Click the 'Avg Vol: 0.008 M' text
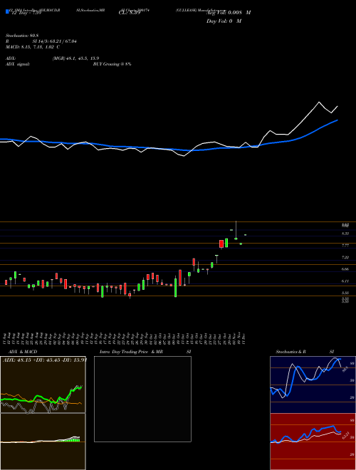The height and width of the screenshot is (470, 356). 229,13
